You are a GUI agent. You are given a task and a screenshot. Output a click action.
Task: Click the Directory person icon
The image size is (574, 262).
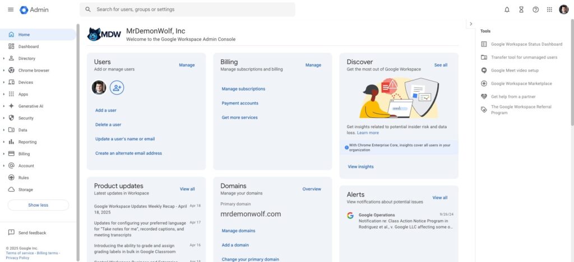11,59
